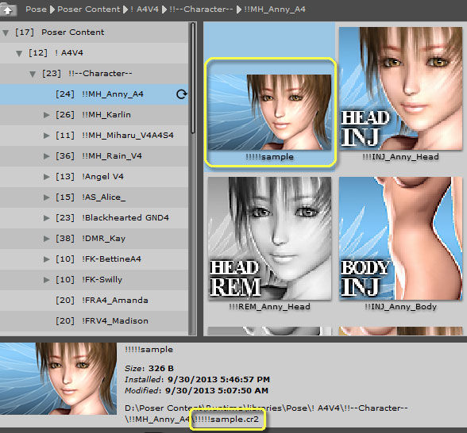Screen dimensions: 467x433
Task: Expand the !!MH_Karlin folder
Action: [x=46, y=115]
